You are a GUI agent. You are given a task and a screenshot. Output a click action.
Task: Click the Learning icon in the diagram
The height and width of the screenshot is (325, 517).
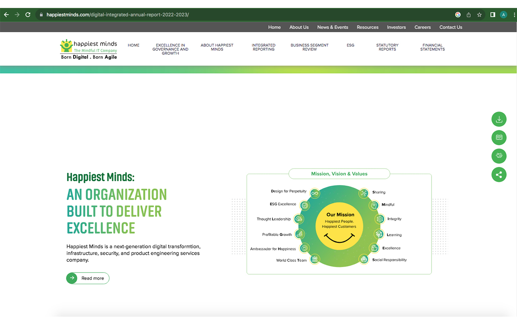(x=379, y=234)
